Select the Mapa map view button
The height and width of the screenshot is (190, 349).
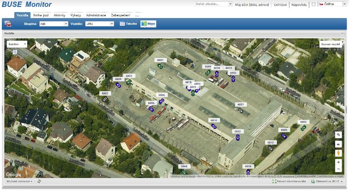click(x=148, y=24)
